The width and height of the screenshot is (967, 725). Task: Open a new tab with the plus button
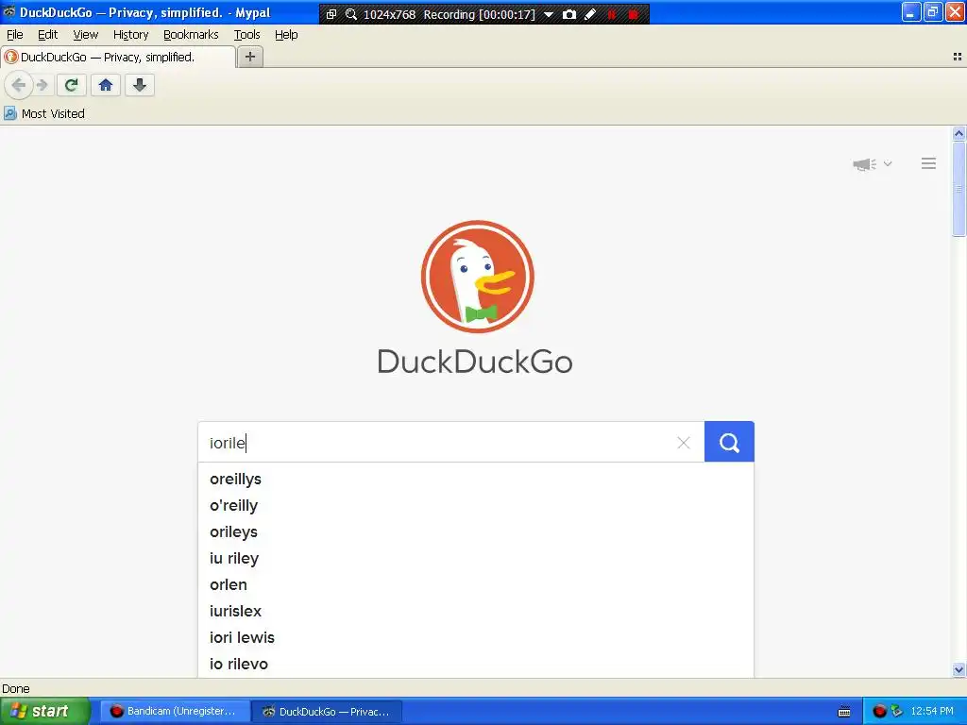tap(249, 57)
